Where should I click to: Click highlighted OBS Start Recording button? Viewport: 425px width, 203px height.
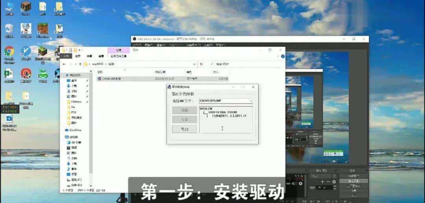[x=354, y=181]
